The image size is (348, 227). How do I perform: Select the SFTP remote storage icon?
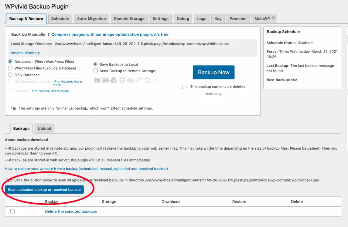tap(106, 80)
